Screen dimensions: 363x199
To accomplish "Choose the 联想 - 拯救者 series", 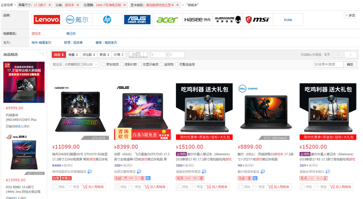I will tap(74, 43).
